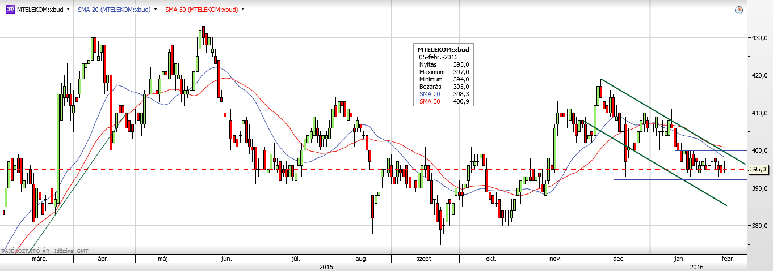Click the 400,0 price axis label
773x271 pixels.
point(759,150)
